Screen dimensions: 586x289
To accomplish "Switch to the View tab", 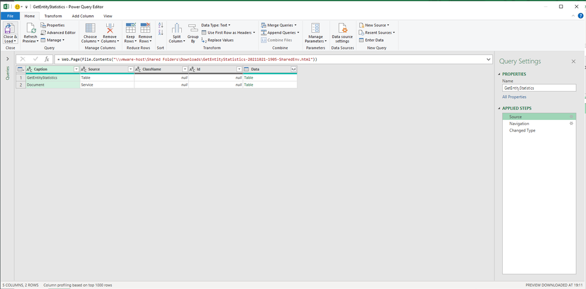I will pos(108,16).
